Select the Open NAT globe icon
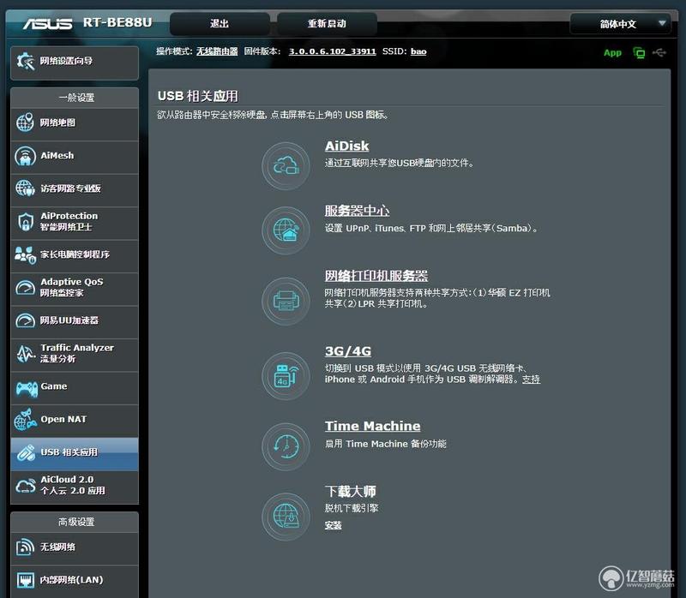 coord(25,420)
